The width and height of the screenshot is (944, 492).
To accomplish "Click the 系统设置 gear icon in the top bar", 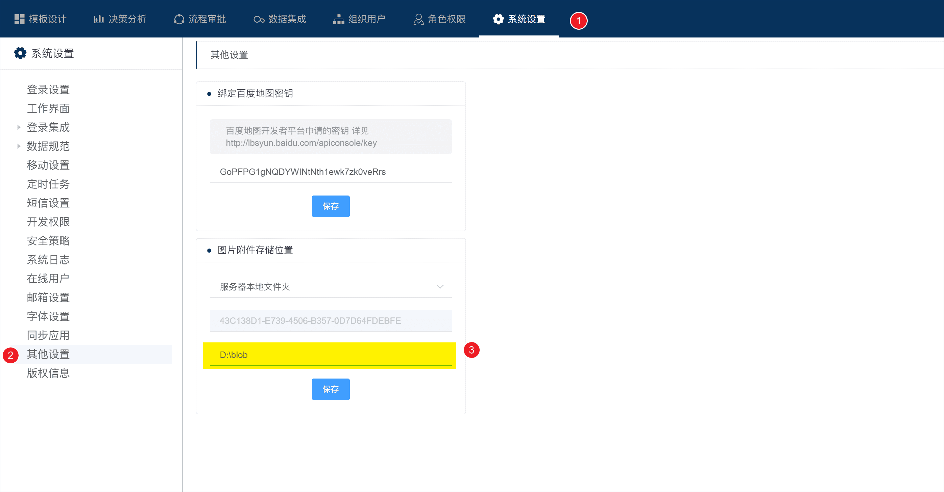I will (498, 19).
